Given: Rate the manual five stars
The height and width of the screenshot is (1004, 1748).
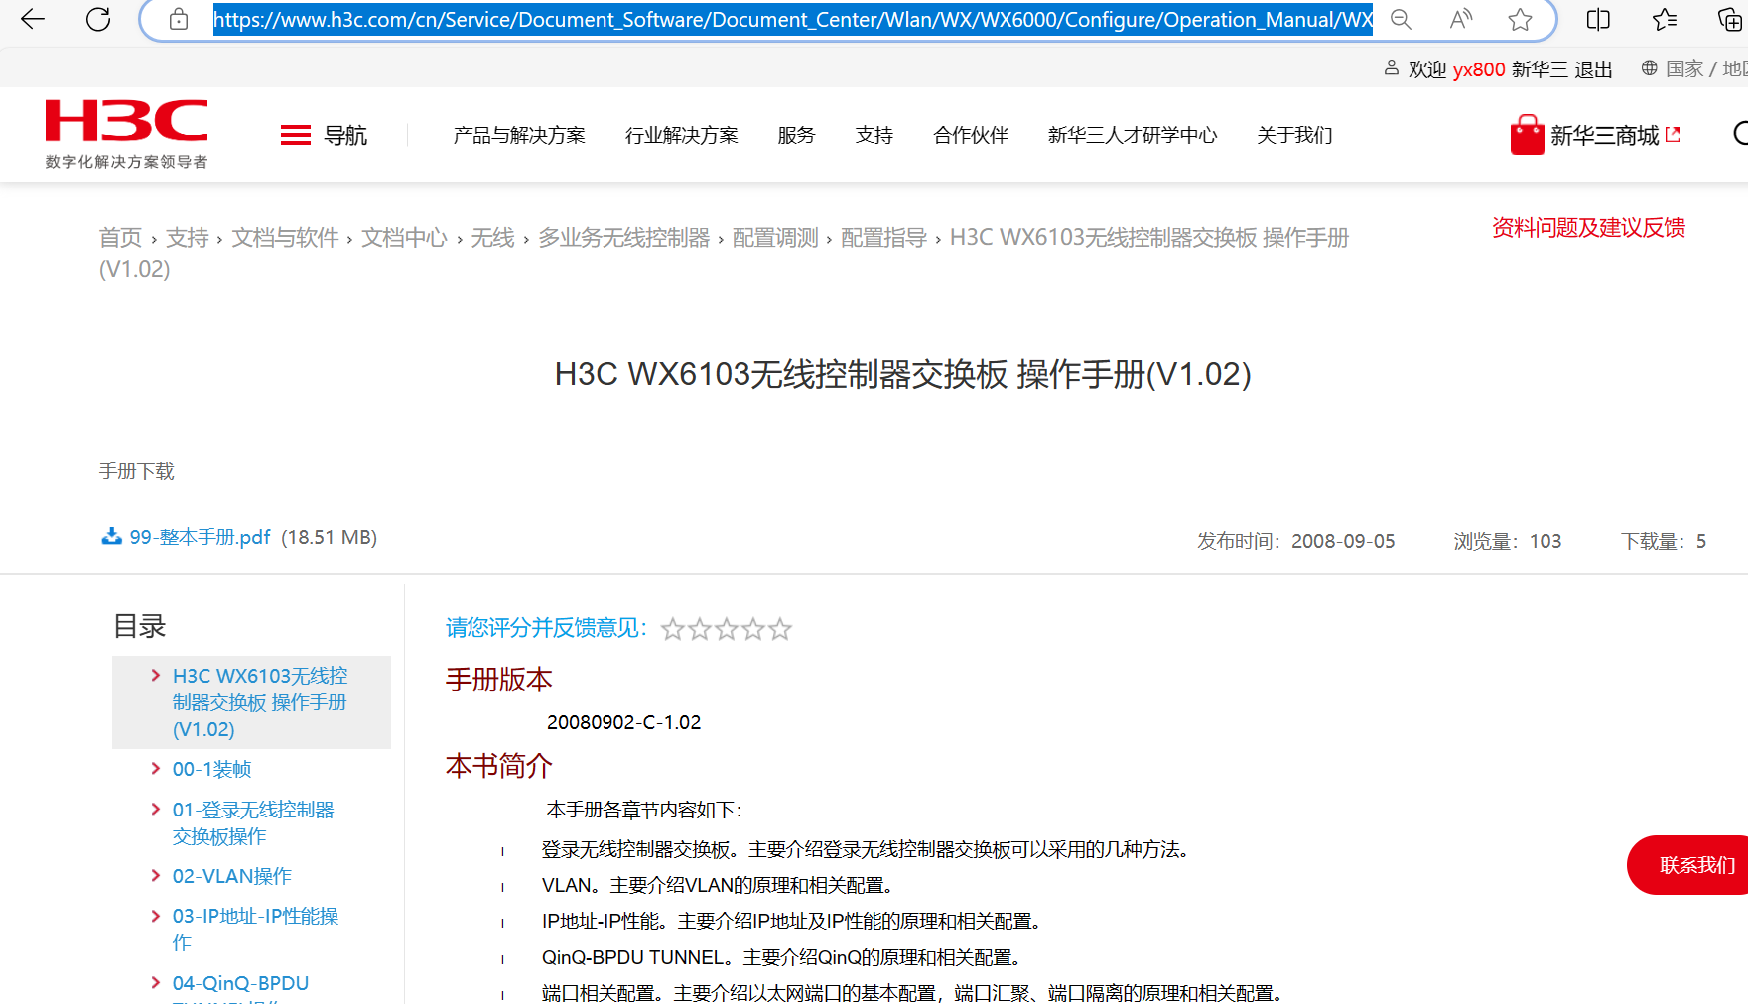Looking at the screenshot, I should tap(780, 629).
